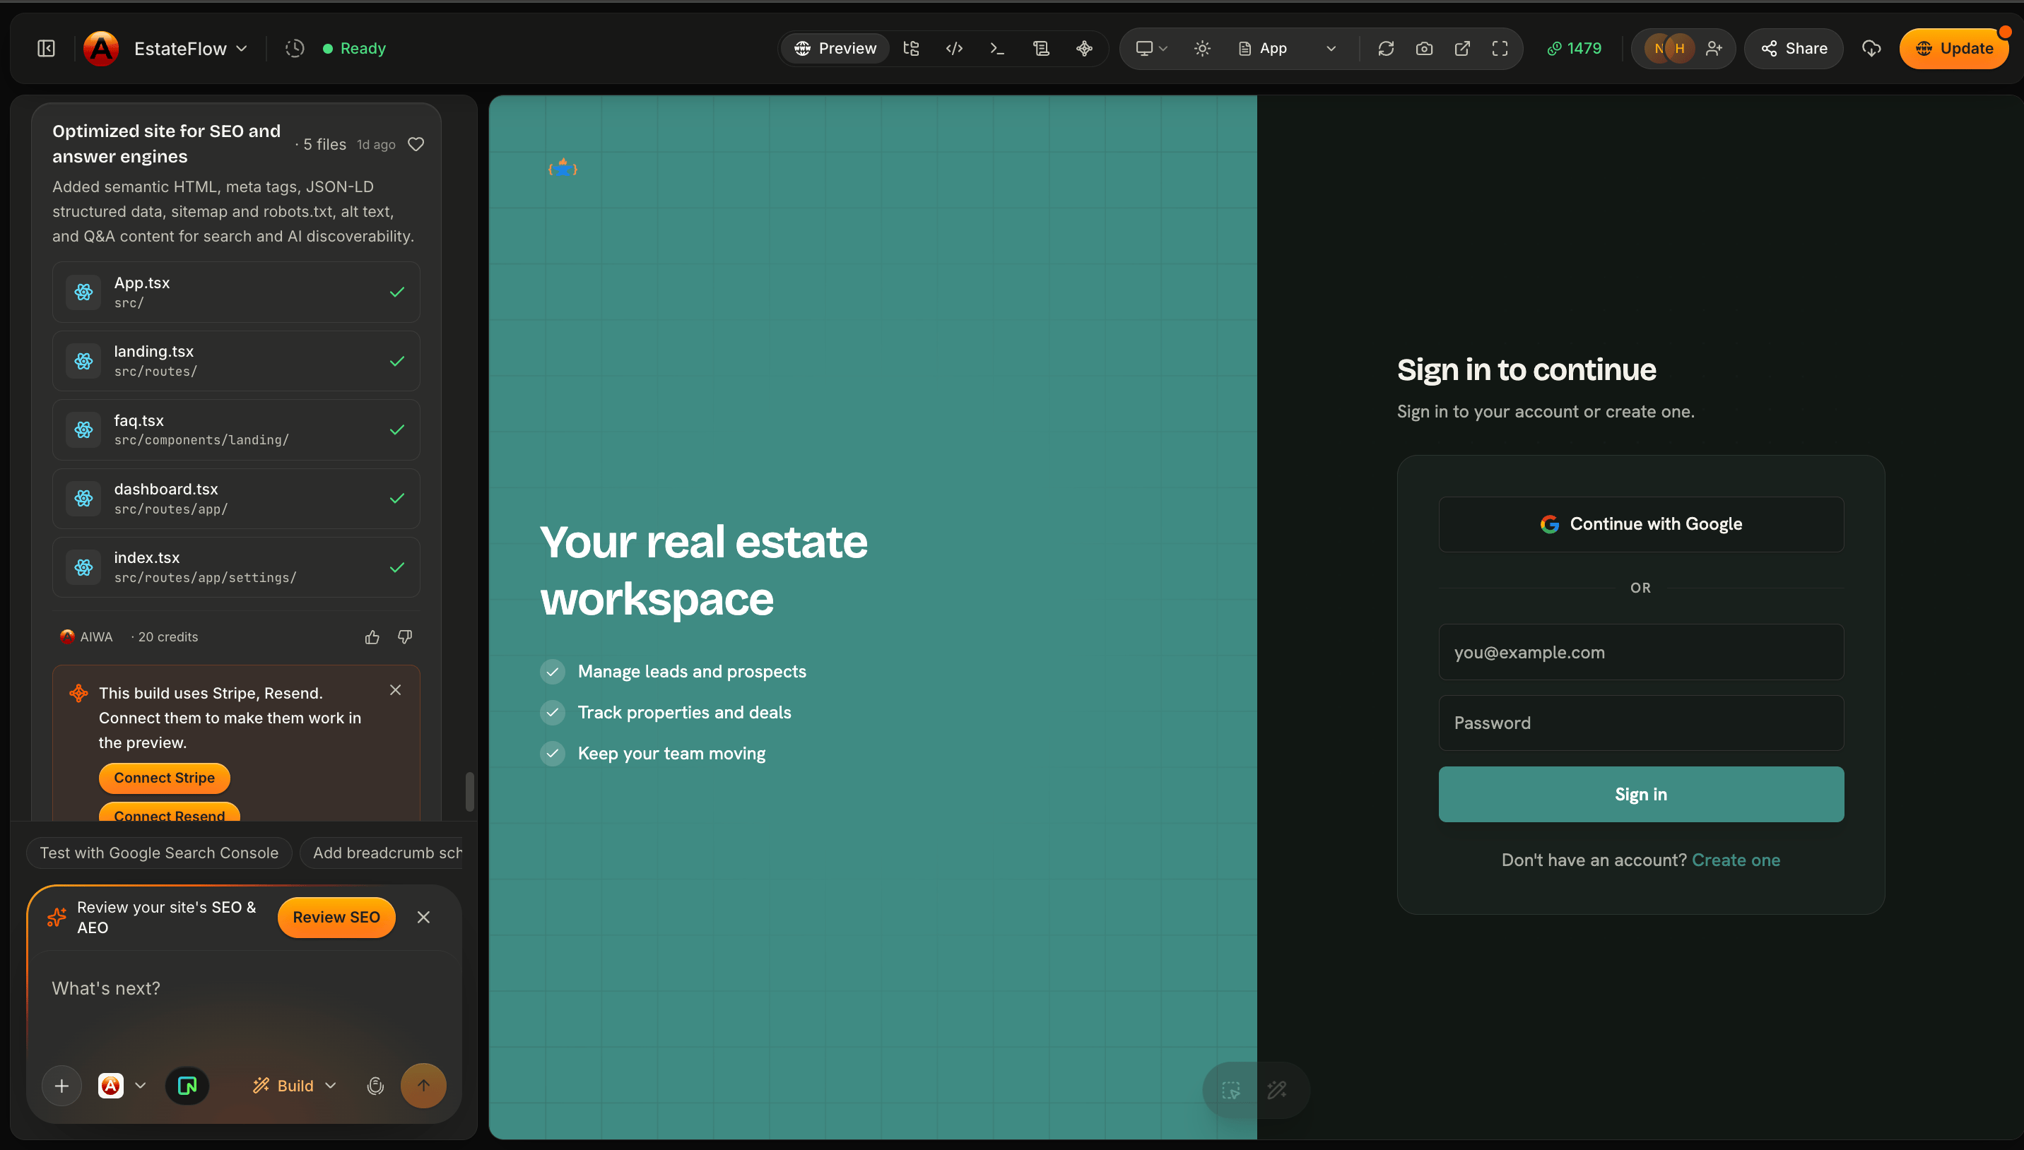Add attachment with plus button
The height and width of the screenshot is (1150, 2024).
[61, 1086]
